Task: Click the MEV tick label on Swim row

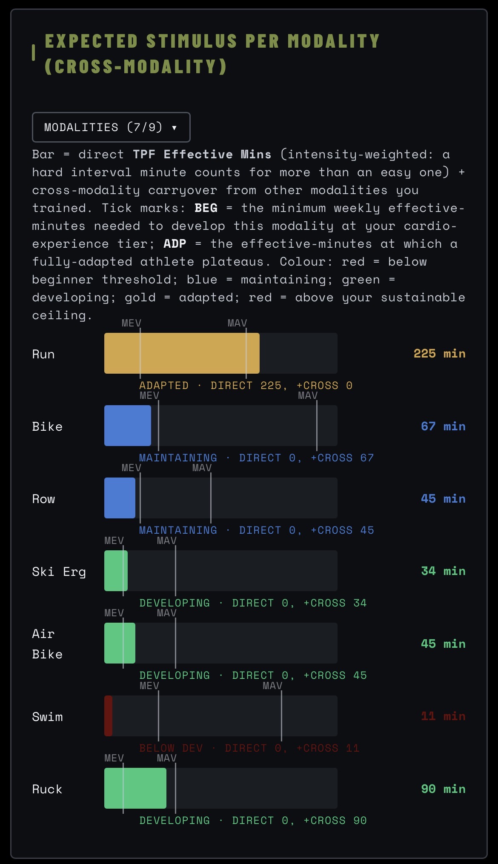Action: 149,686
